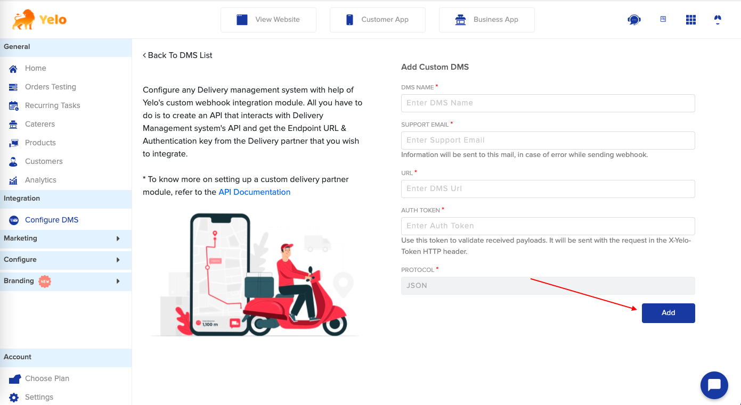Click the blue Add button
The width and height of the screenshot is (741, 405).
tap(668, 313)
